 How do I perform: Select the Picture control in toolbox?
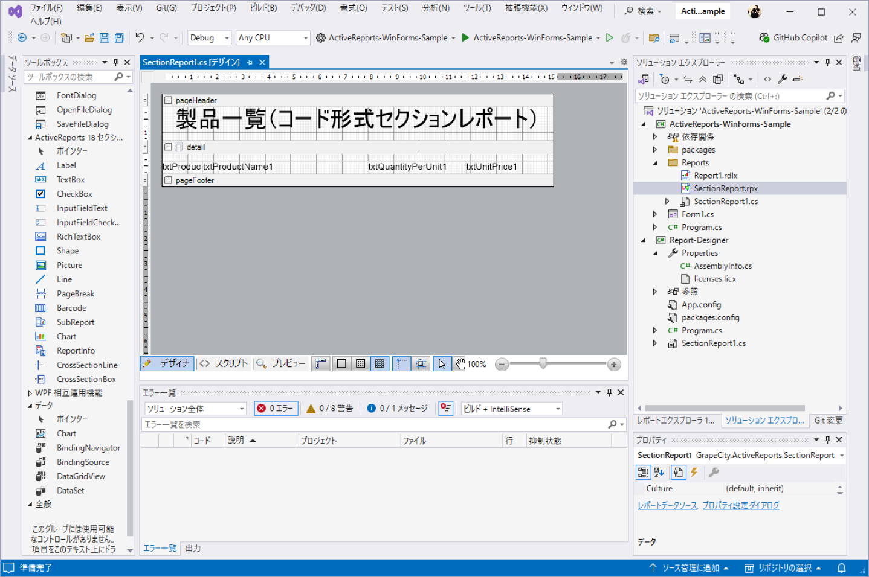click(x=69, y=266)
